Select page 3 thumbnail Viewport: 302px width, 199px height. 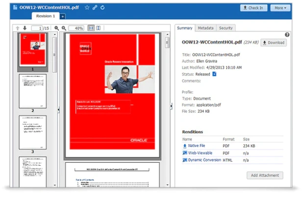tap(32, 132)
